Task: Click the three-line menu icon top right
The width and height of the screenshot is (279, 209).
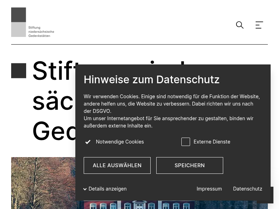Action: tap(259, 25)
